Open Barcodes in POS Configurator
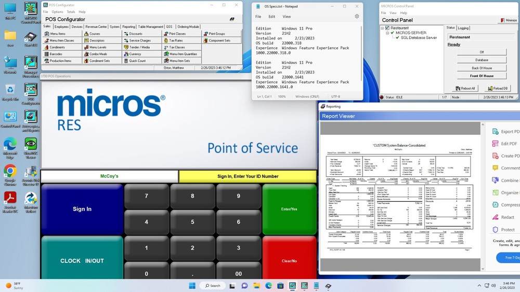This screenshot has height=292, width=520. point(62,54)
